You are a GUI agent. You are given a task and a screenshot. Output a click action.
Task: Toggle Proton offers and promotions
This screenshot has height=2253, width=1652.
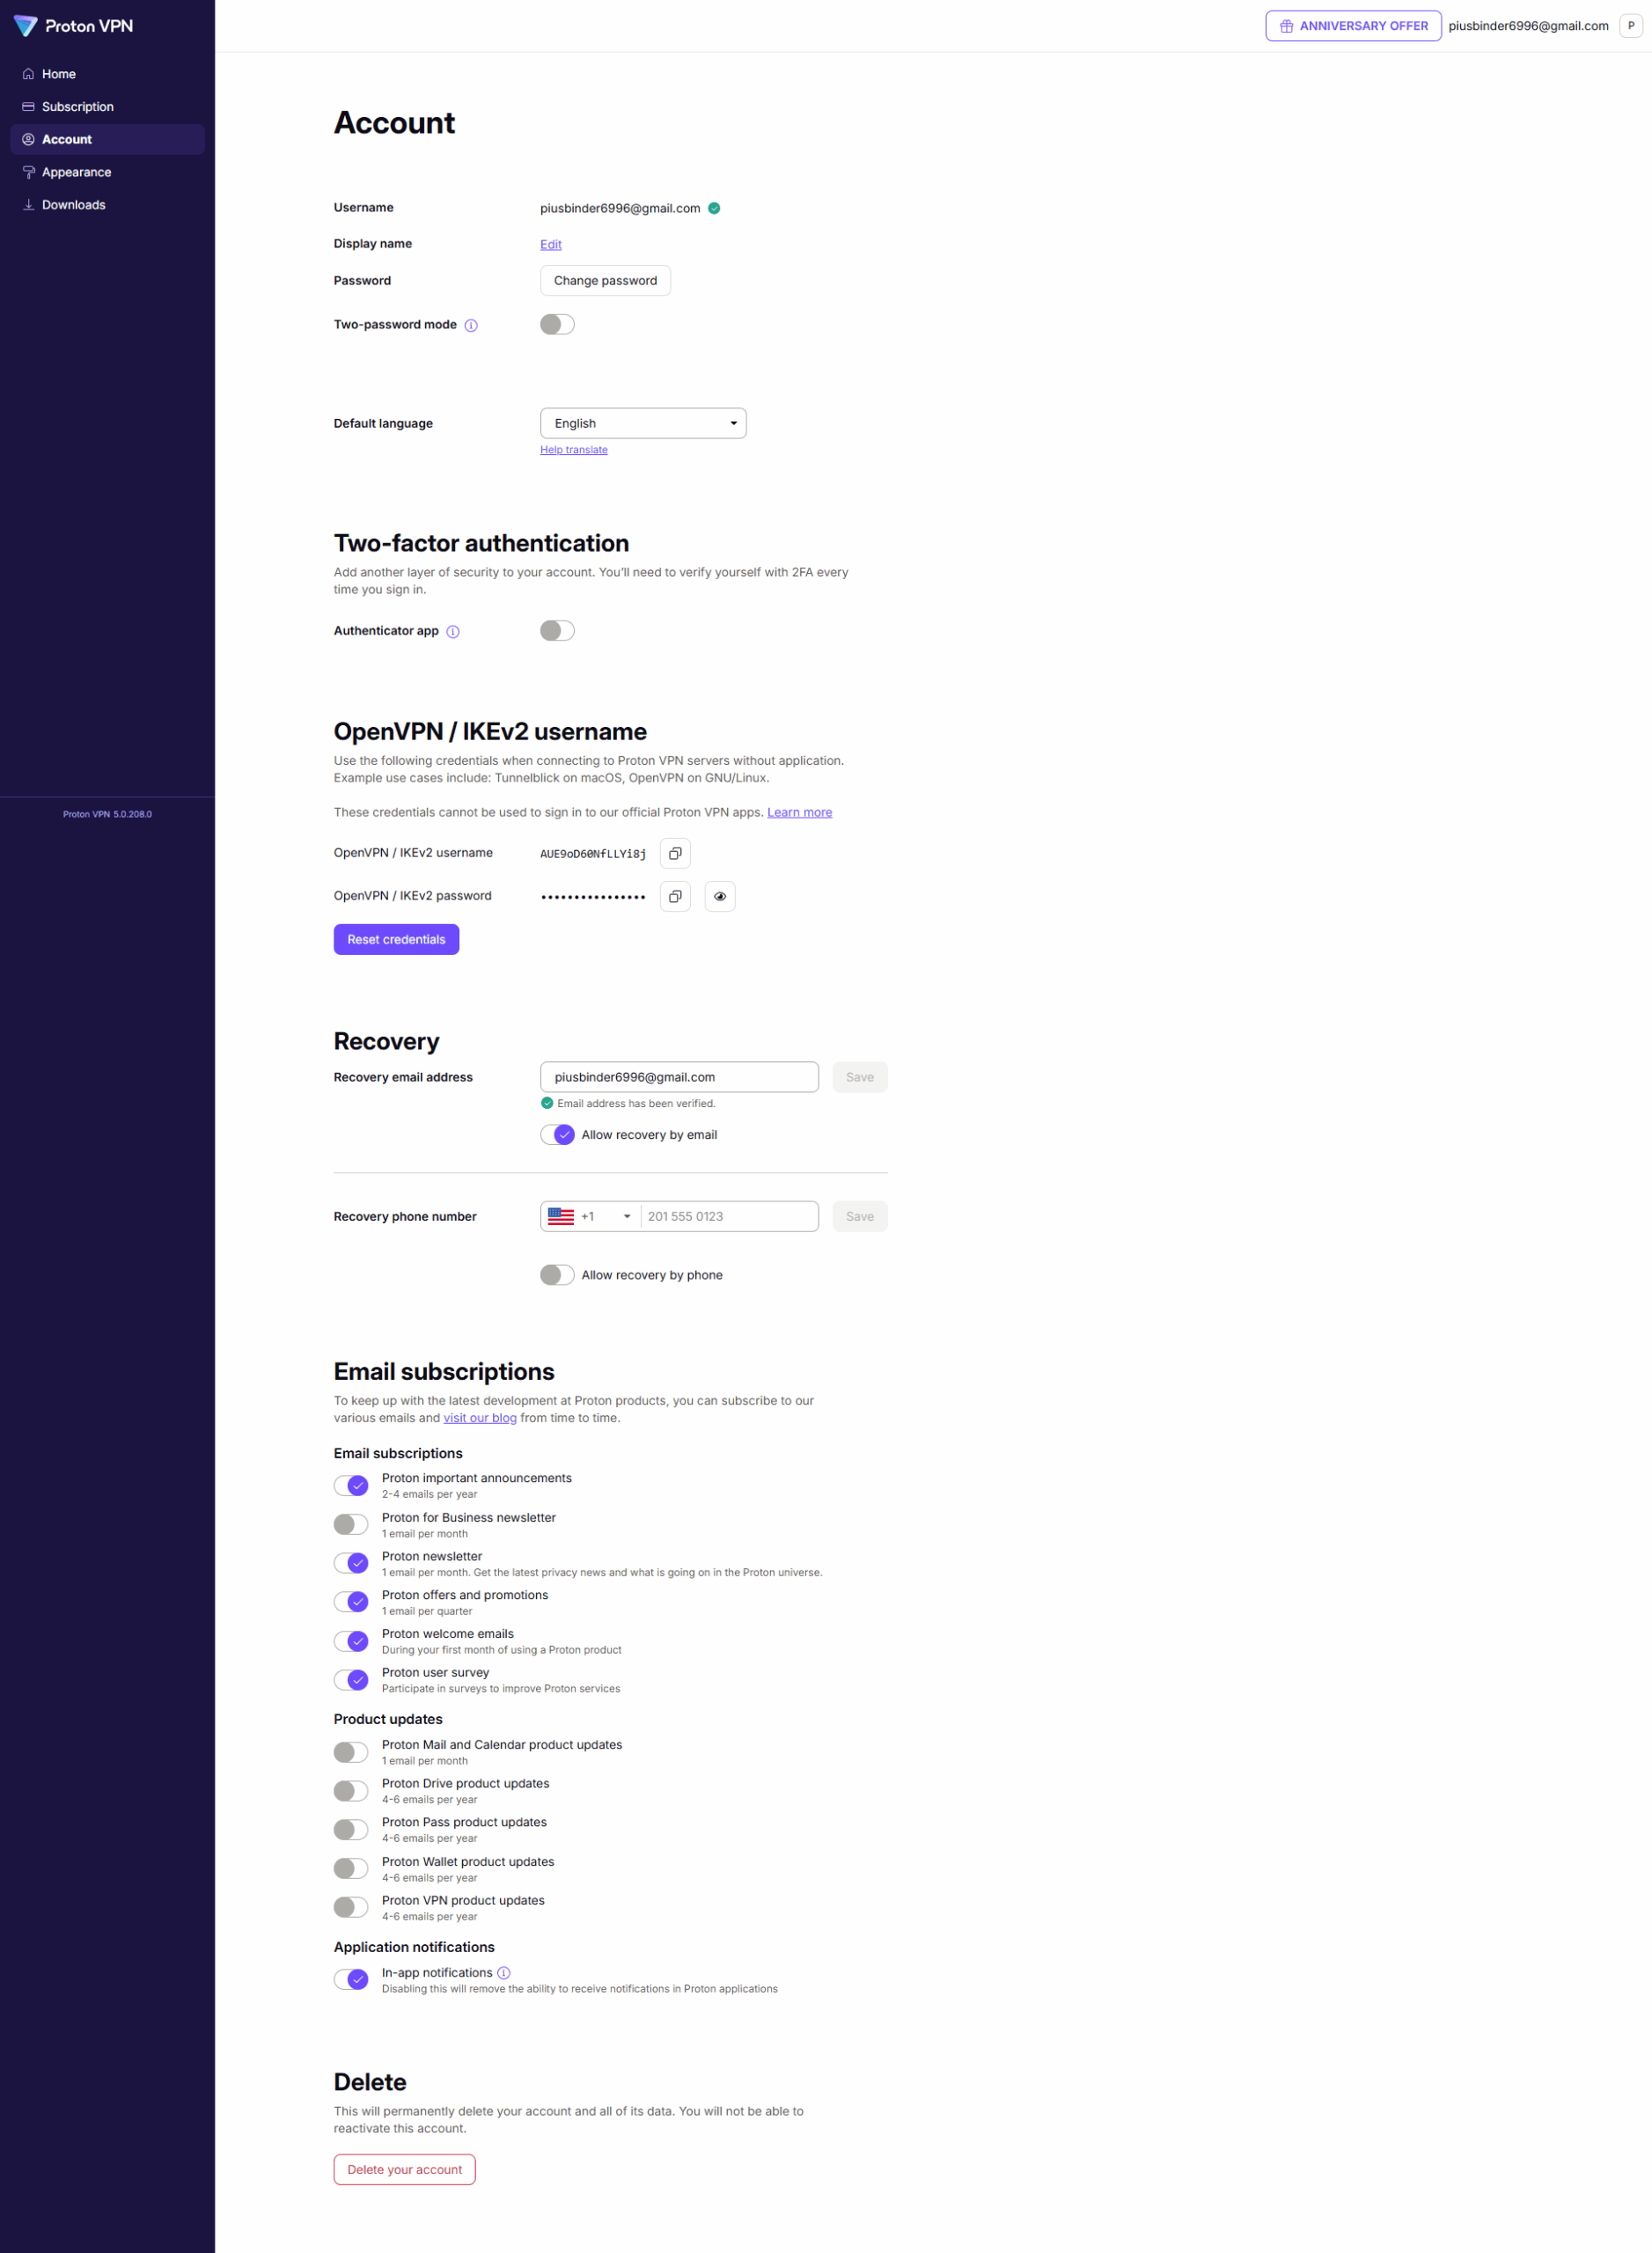pyautogui.click(x=351, y=1602)
